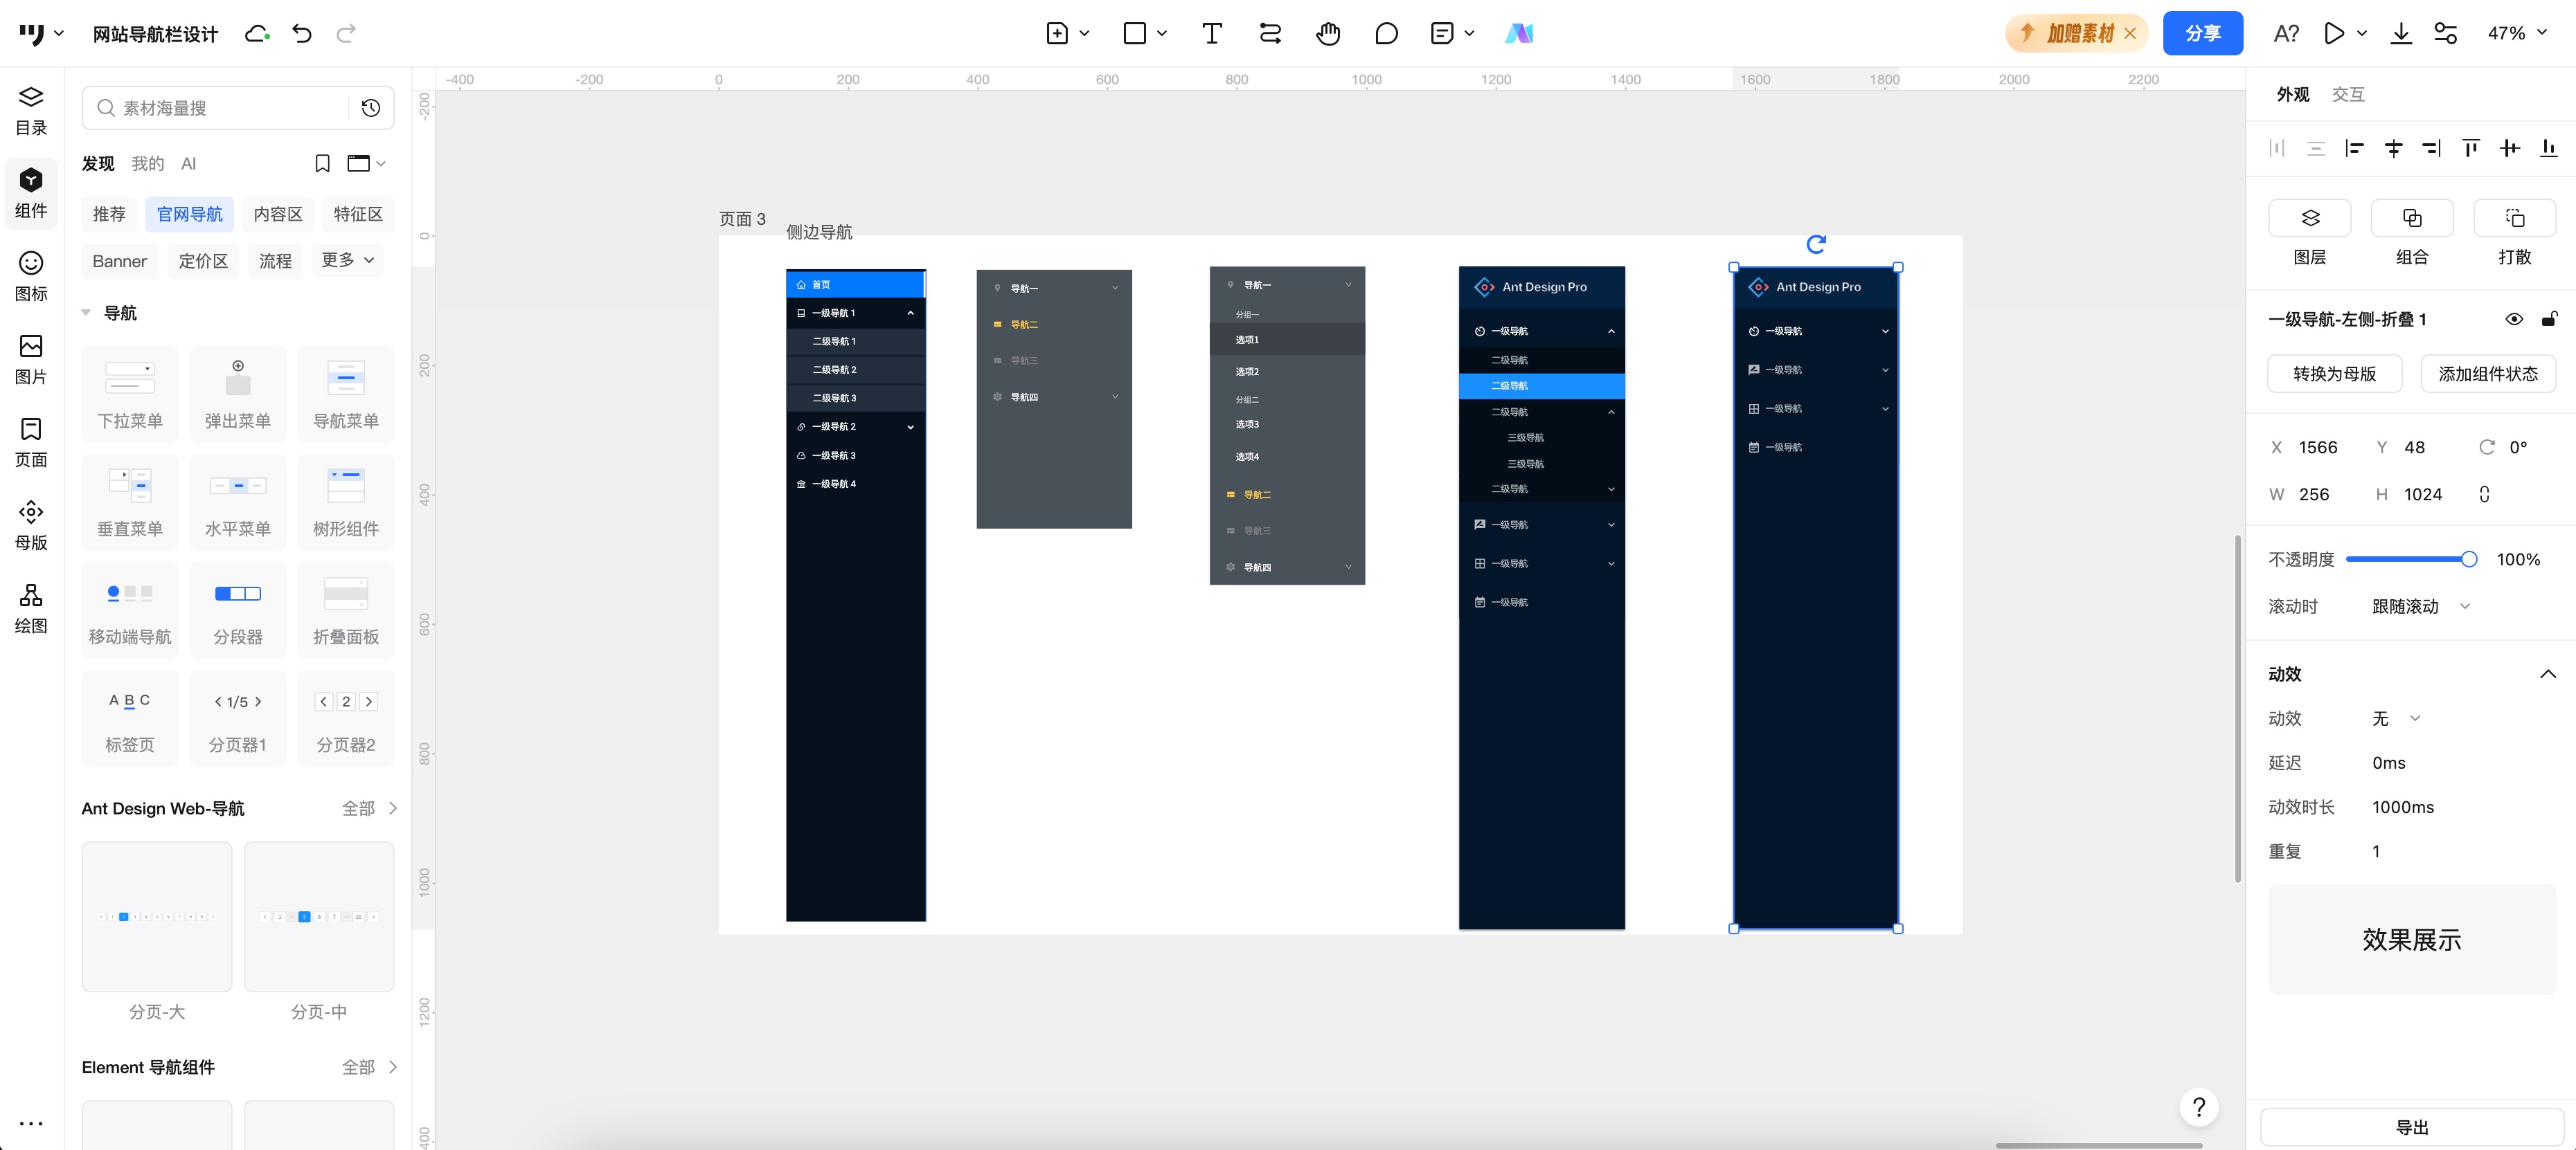Click the X position value 1566
This screenshot has width=2576, height=1150.
(2317, 448)
